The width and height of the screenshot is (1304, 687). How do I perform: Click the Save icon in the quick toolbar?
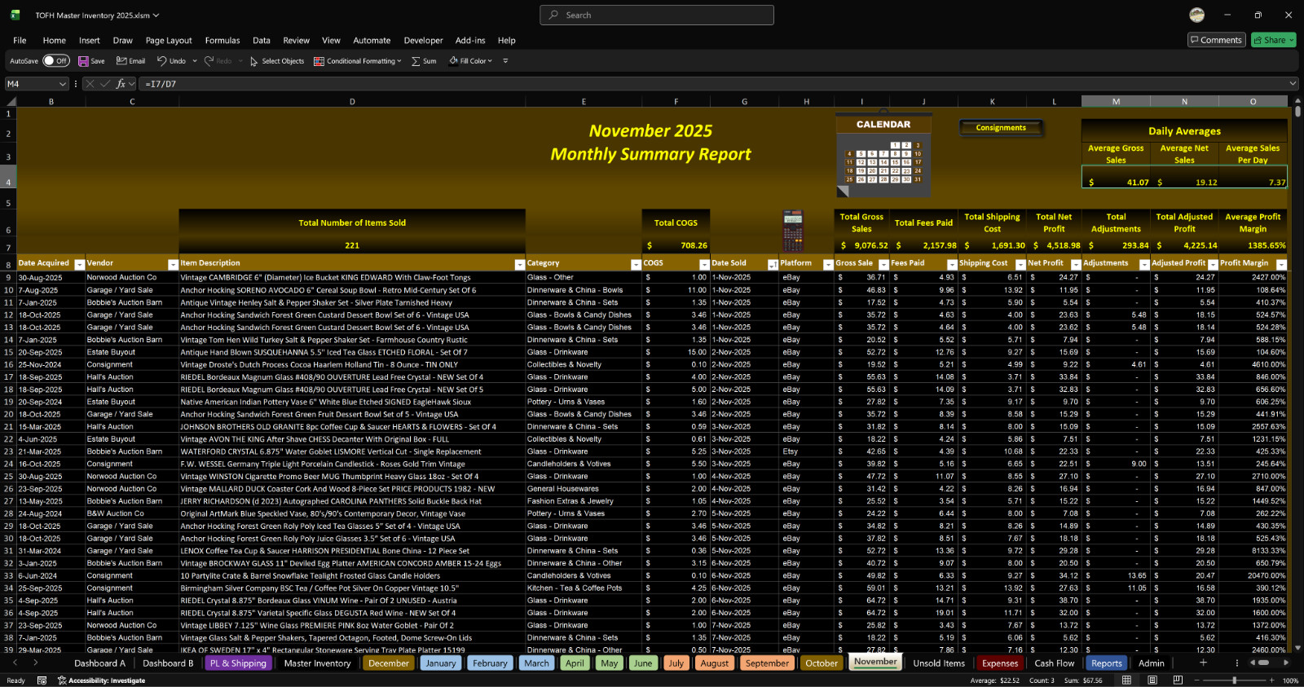click(x=83, y=61)
